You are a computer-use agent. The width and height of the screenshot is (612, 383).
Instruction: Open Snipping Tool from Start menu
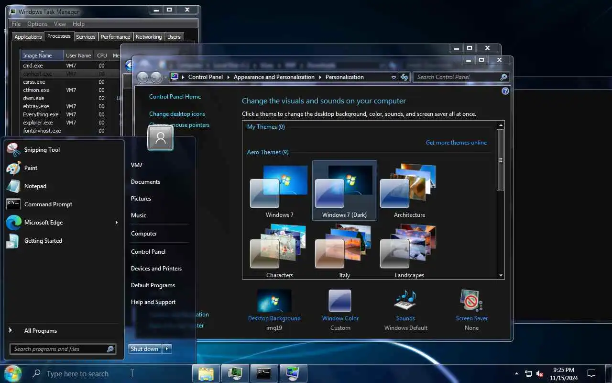pos(42,150)
